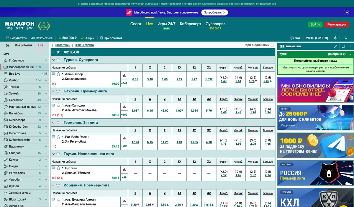Select the Все события sidebar tab
This screenshot has width=354, height=207.
[24, 45]
